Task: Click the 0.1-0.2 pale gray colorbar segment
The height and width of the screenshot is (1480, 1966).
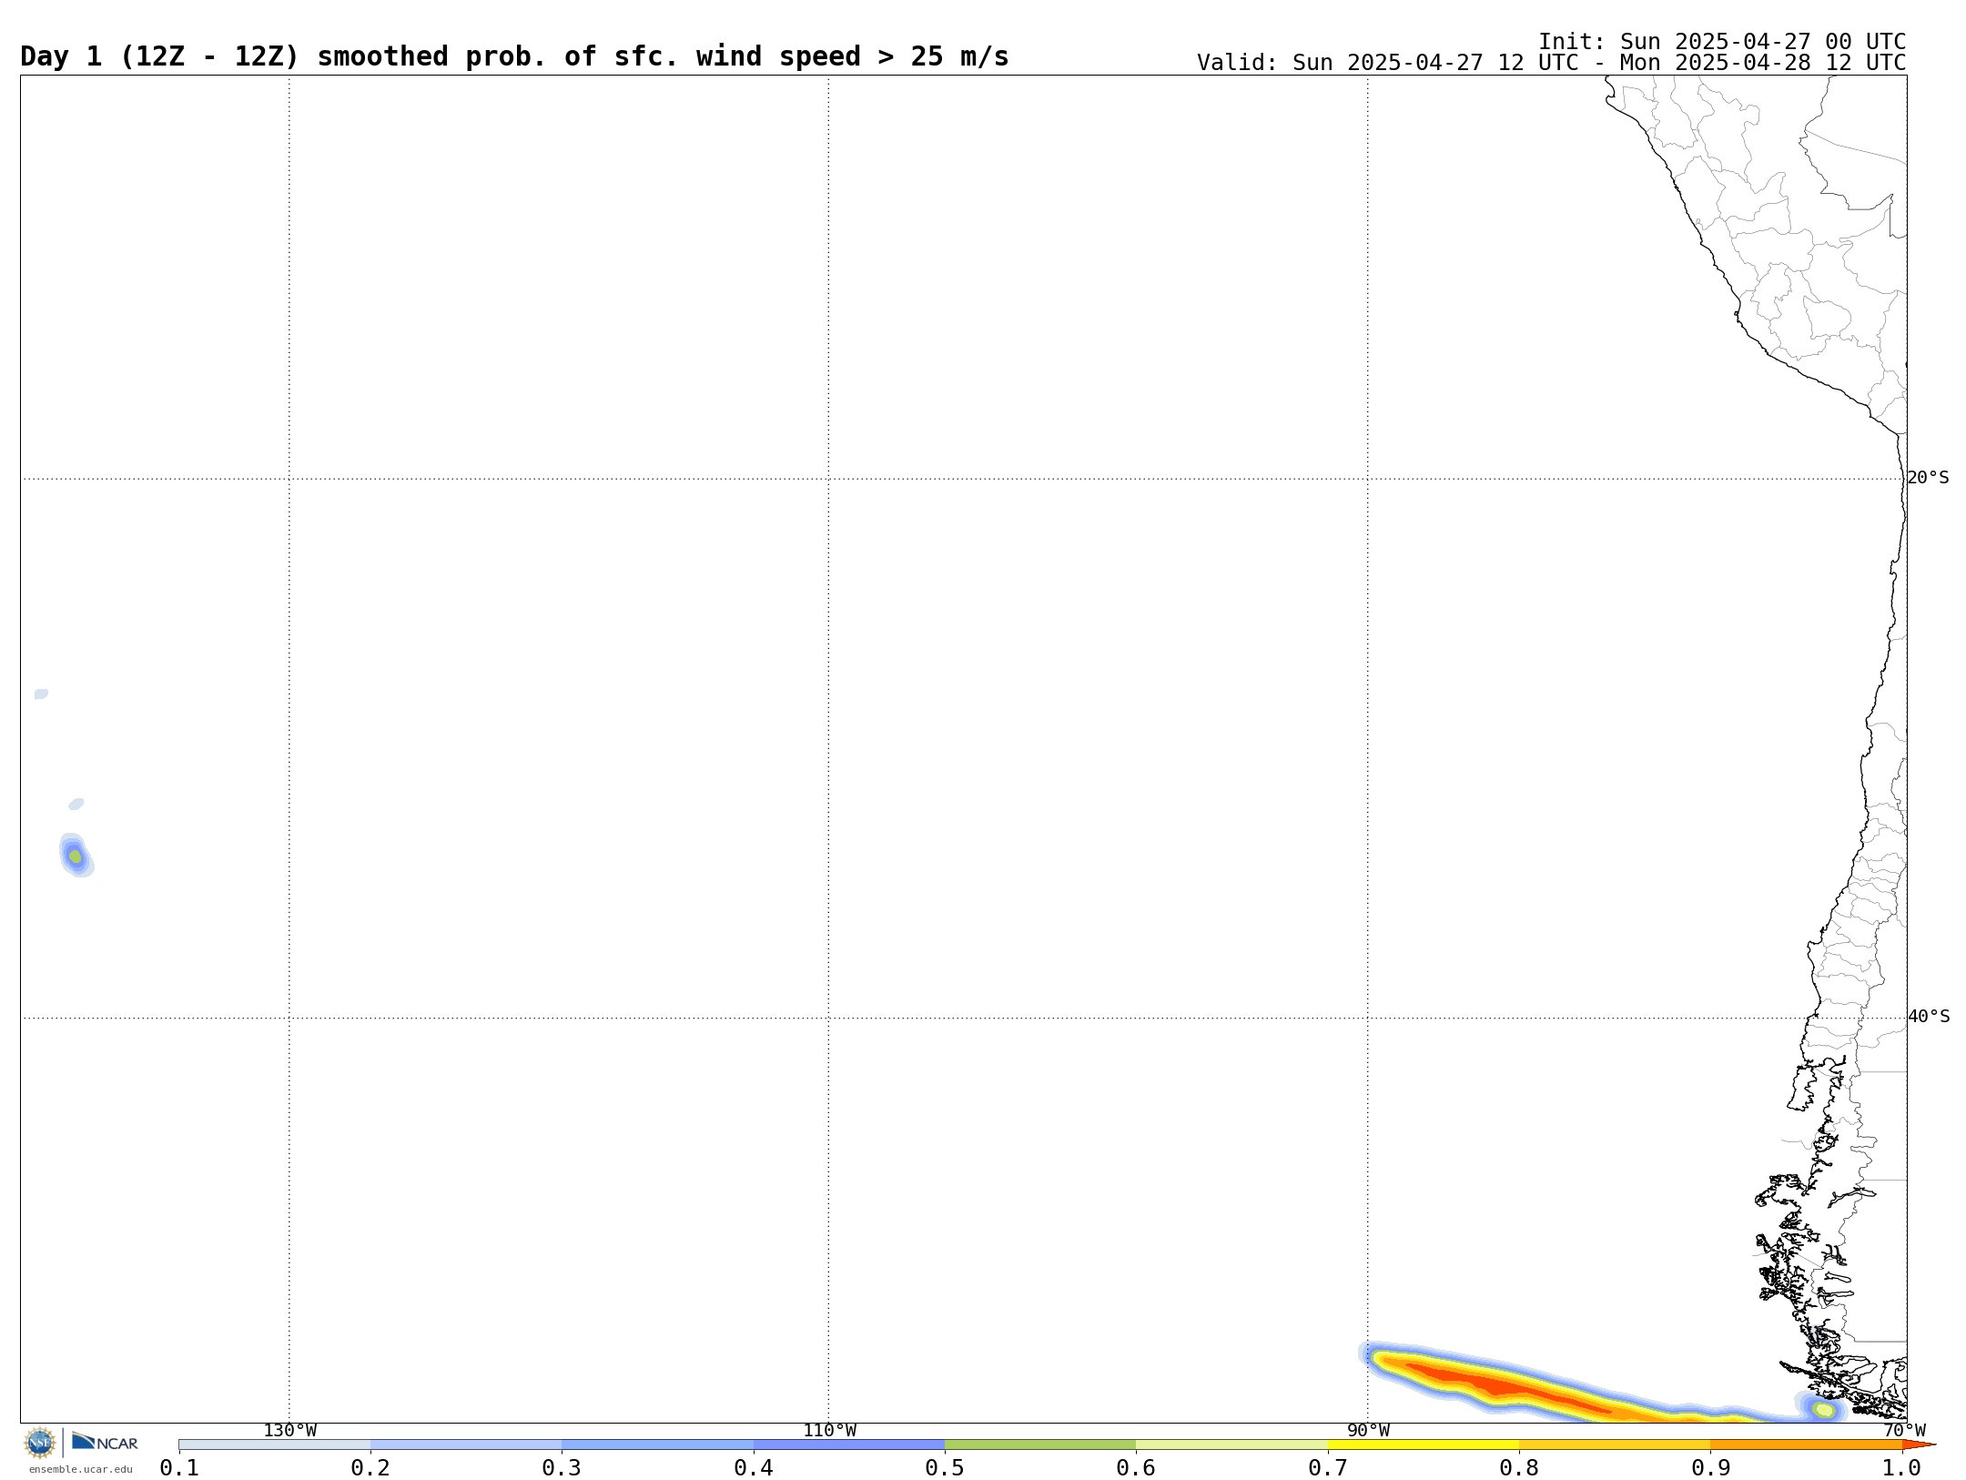Action: [275, 1445]
